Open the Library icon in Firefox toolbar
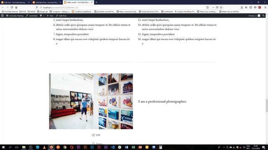 (x=246, y=7)
